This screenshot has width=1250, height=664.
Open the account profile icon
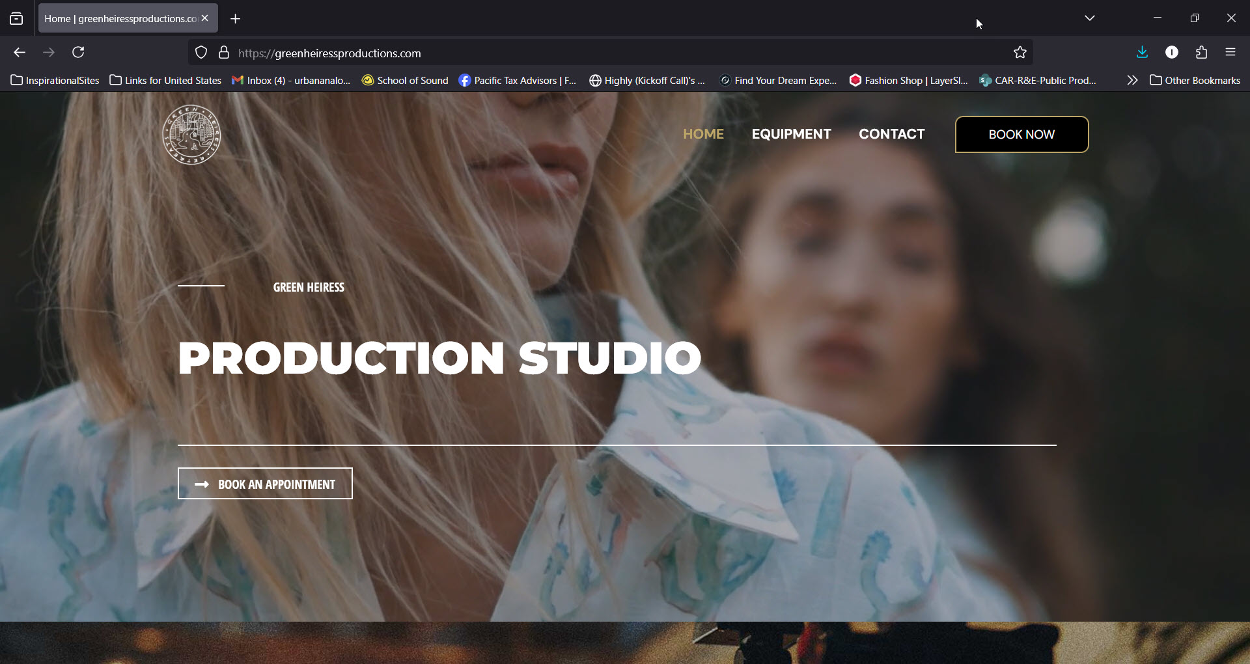[1172, 52]
